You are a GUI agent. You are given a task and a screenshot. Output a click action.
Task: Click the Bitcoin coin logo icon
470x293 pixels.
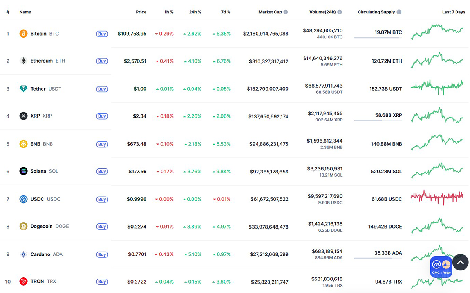point(23,34)
